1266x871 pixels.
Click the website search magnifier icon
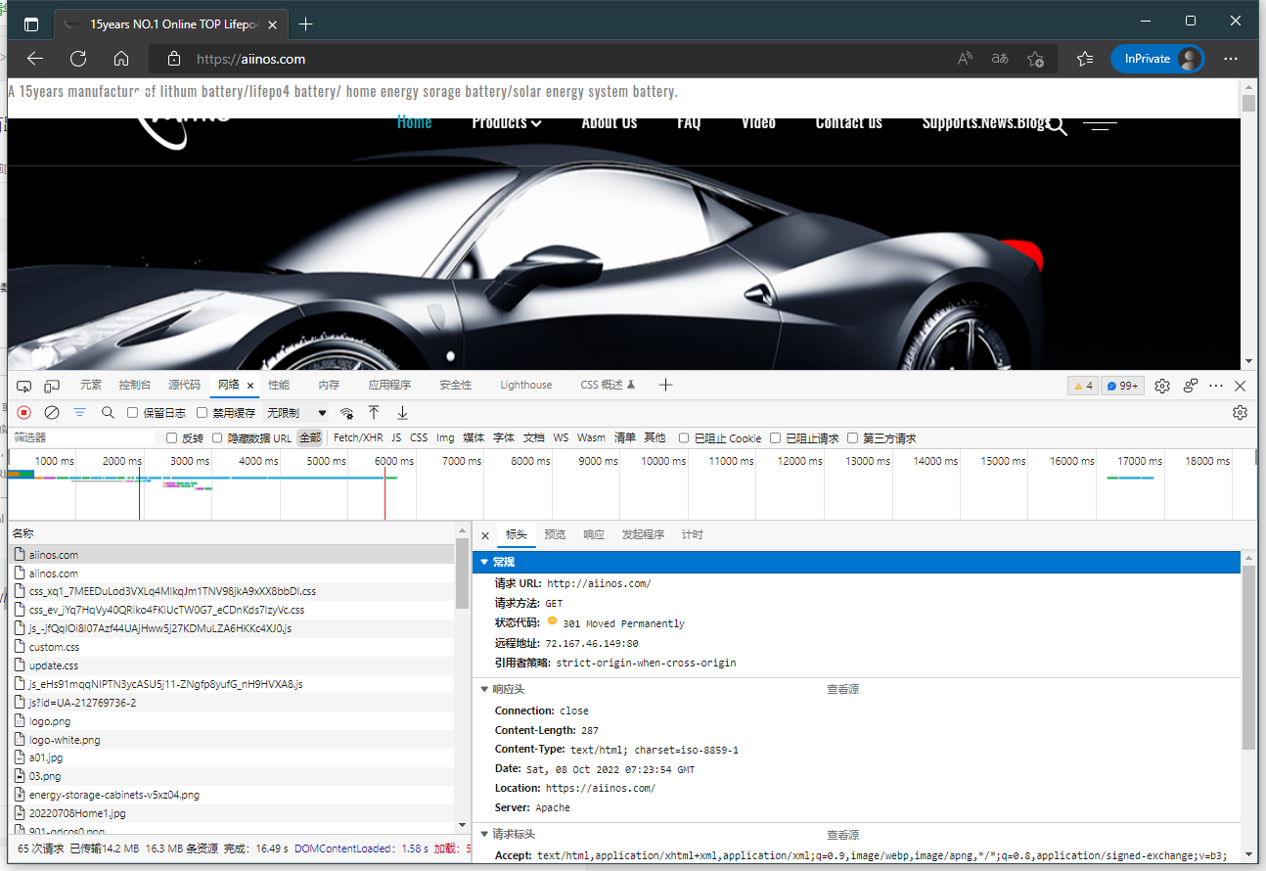pos(1057,126)
